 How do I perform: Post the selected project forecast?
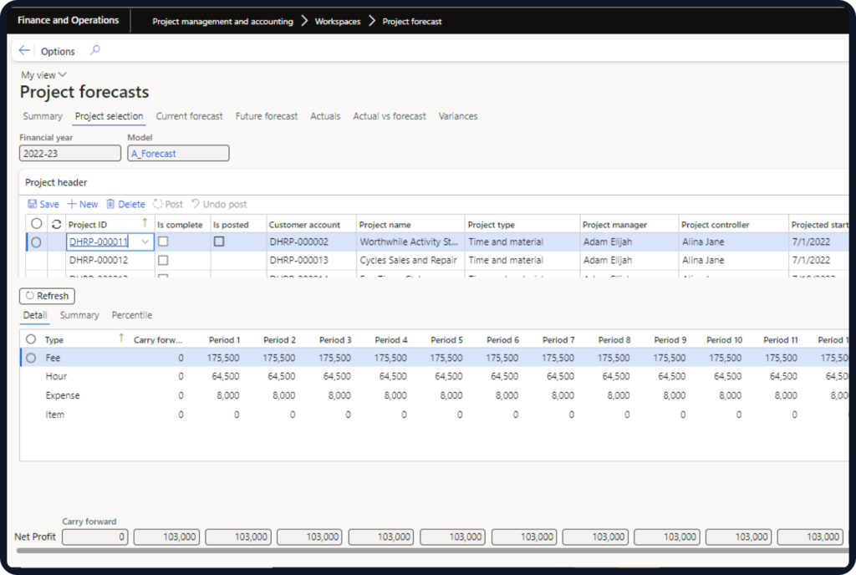(167, 203)
